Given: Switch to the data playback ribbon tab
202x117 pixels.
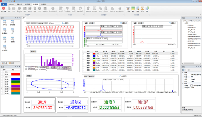Looking at the screenshot, I should click(44, 4).
